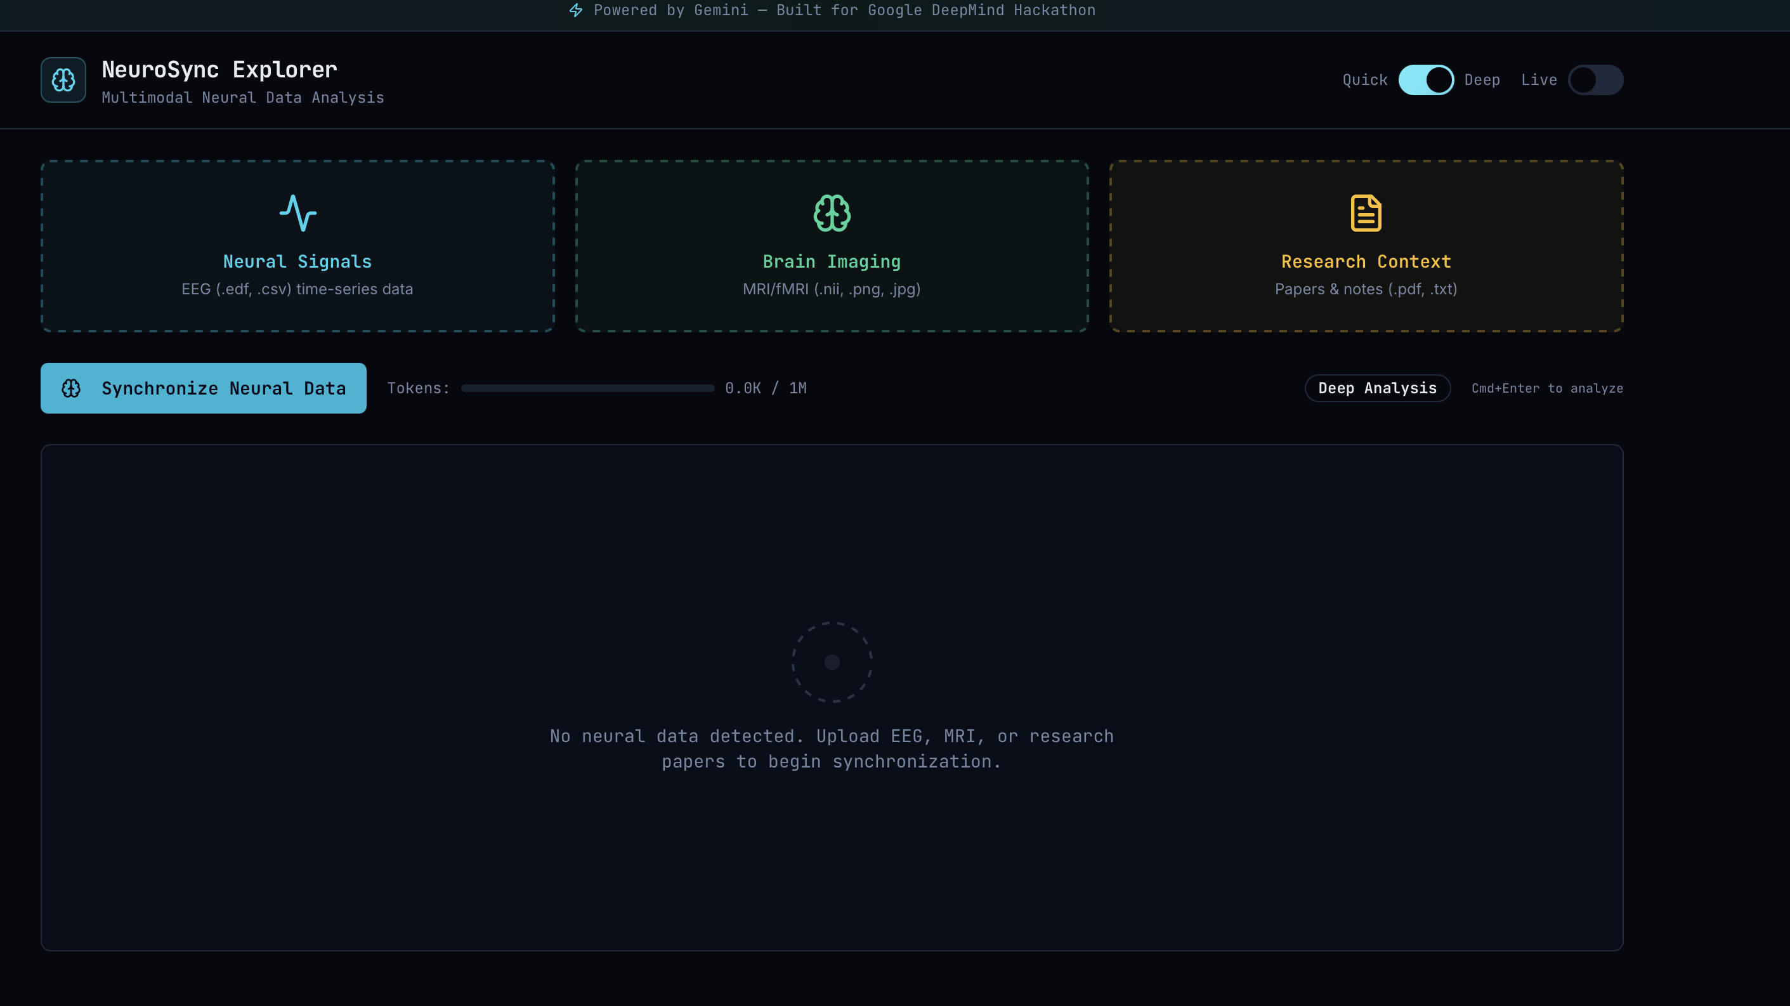Screen dimensions: 1790x1006
Task: Click the Neural Signals waveform icon
Action: pyautogui.click(x=297, y=212)
